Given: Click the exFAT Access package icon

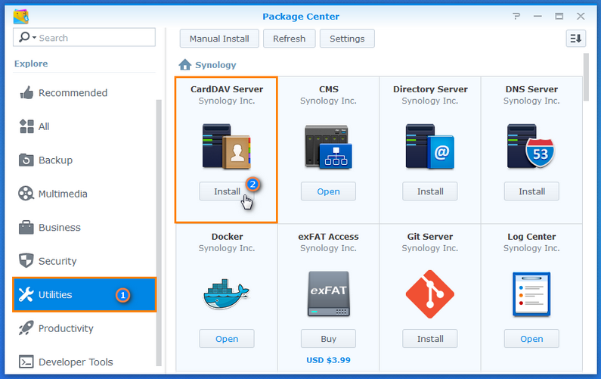Looking at the screenshot, I should point(329,294).
